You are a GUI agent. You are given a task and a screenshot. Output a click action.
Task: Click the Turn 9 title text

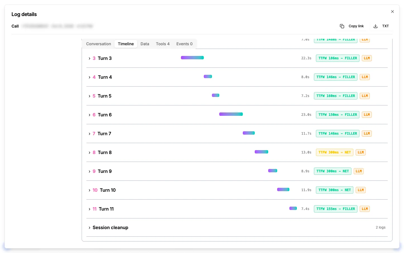point(105,171)
